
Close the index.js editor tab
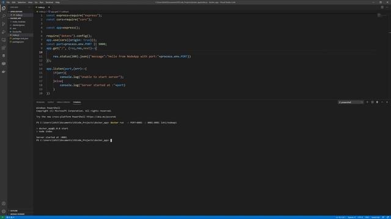(x=49, y=7)
